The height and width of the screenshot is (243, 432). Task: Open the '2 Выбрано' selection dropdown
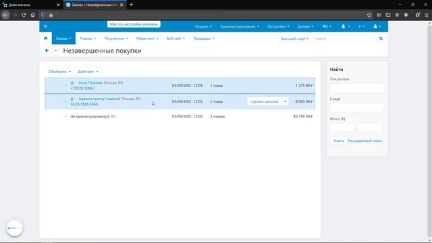coord(59,72)
